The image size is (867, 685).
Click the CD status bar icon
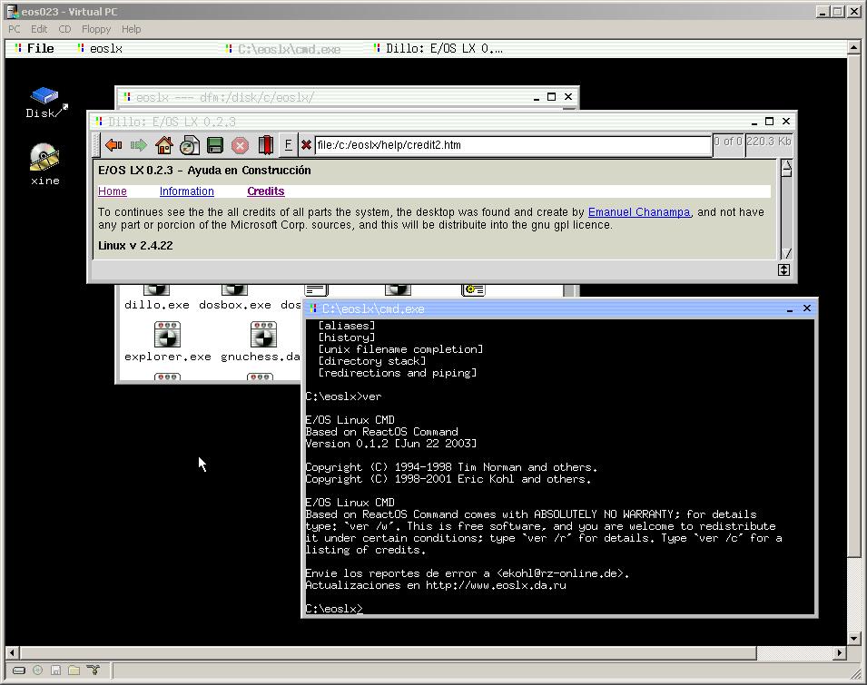[x=37, y=670]
